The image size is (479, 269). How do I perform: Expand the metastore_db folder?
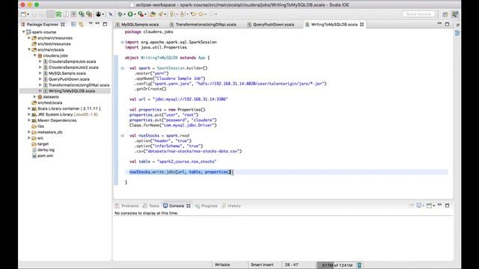29,132
